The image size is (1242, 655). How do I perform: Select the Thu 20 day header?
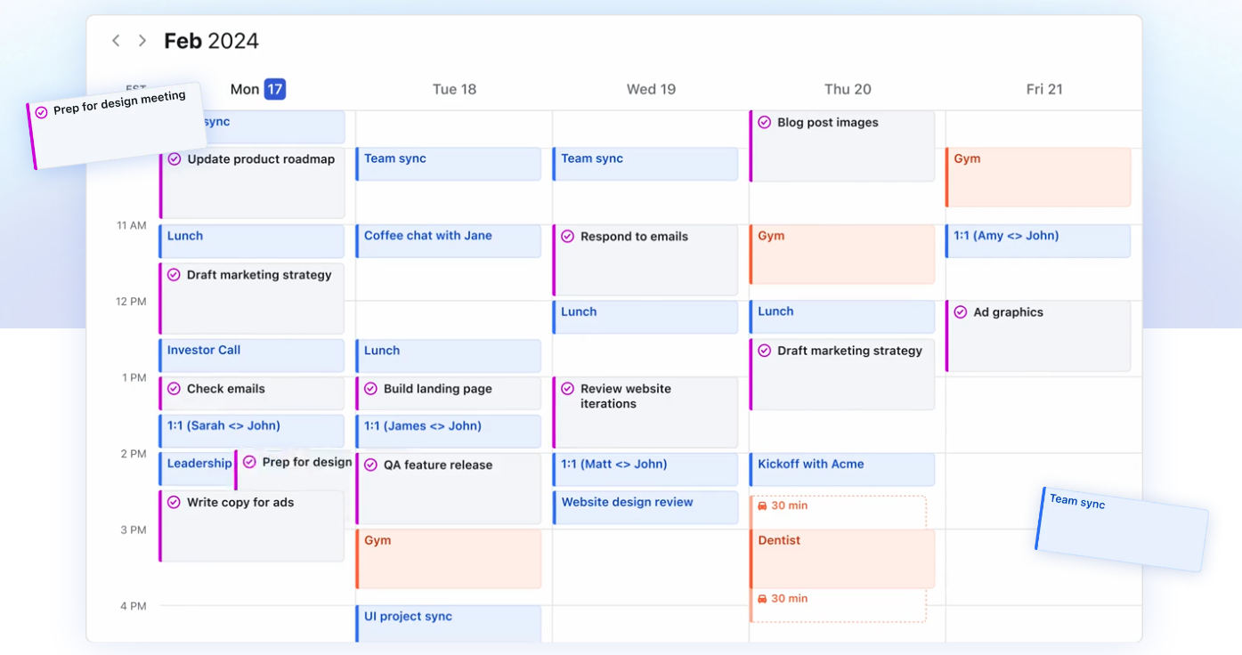848,89
